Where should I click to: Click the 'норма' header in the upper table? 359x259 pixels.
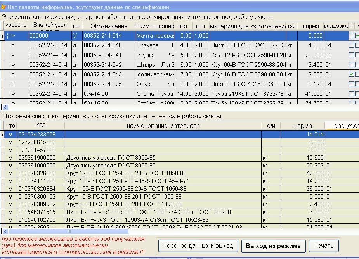pos(310,26)
